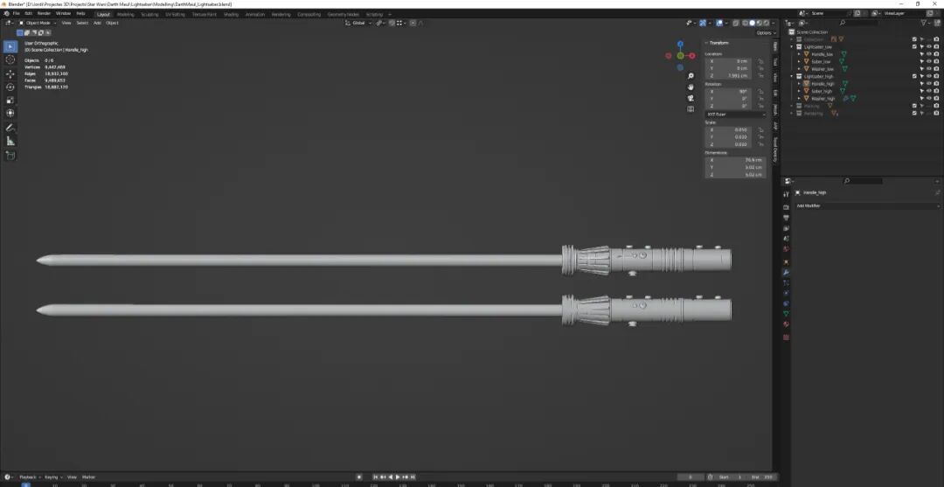Click the pan view hand icon
The width and height of the screenshot is (944, 487).
pyautogui.click(x=691, y=87)
